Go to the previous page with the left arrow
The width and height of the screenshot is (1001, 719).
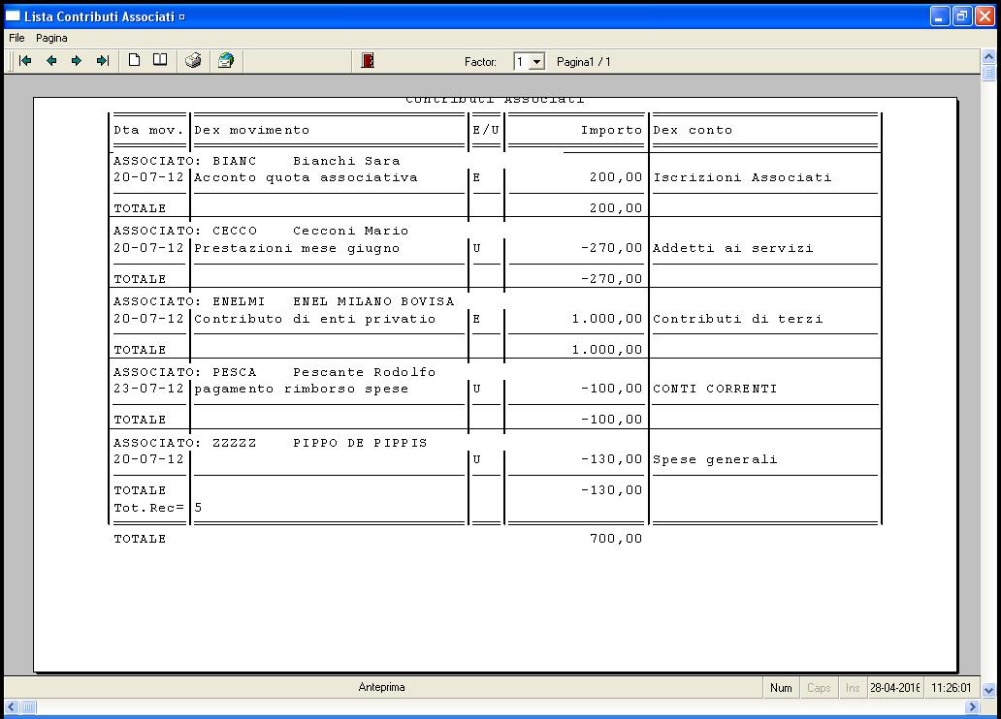(x=51, y=61)
